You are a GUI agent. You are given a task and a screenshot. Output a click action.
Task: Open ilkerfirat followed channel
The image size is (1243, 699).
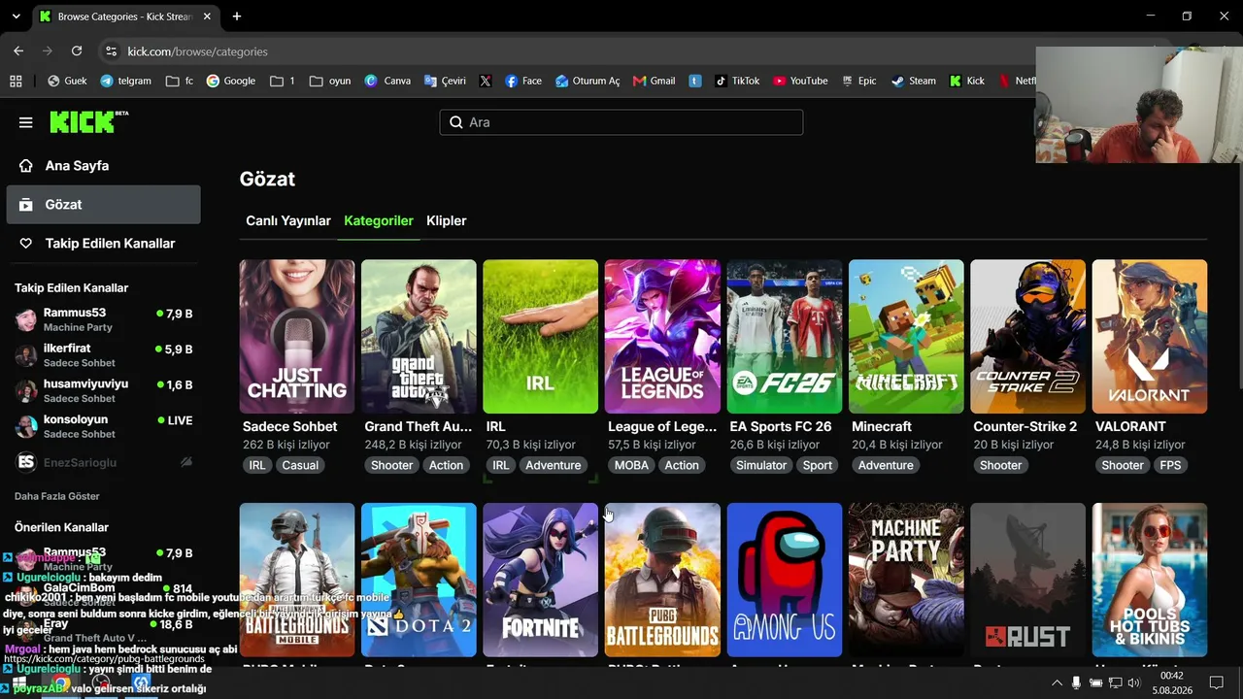tap(103, 355)
